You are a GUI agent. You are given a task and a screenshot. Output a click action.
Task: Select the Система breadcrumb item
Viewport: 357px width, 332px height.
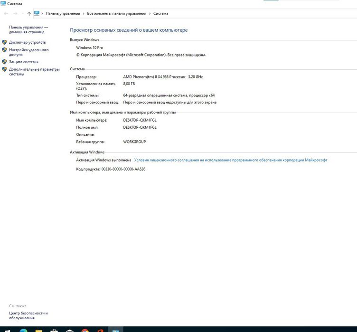161,13
